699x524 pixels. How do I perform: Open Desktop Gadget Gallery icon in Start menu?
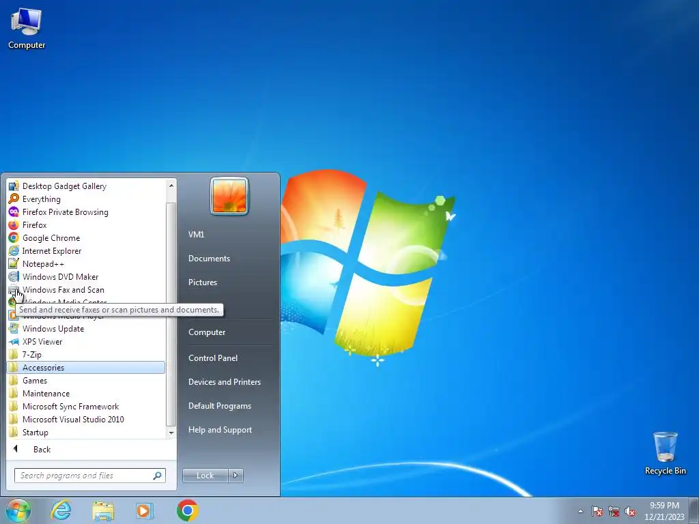[x=14, y=186]
